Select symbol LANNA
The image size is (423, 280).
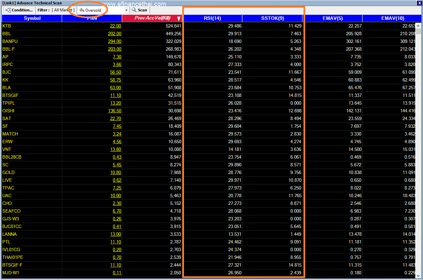9,234
